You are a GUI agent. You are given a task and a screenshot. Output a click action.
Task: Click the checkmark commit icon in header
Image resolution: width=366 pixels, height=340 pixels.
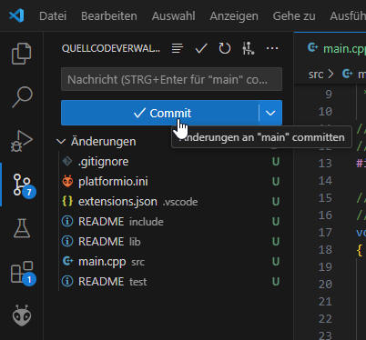coord(201,48)
